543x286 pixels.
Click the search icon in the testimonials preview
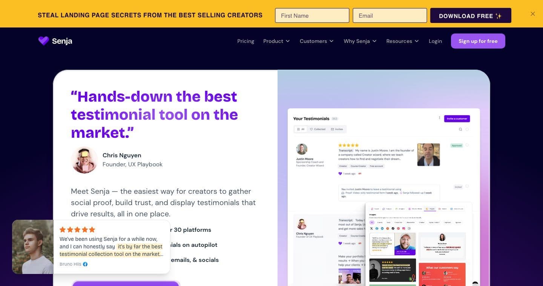(460, 129)
